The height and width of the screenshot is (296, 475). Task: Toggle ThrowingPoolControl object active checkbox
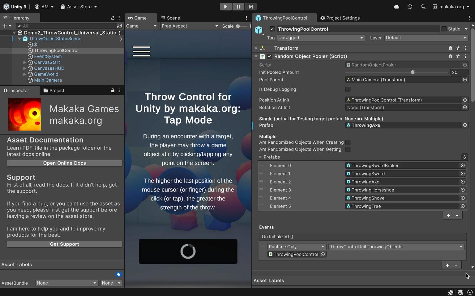[x=272, y=29]
